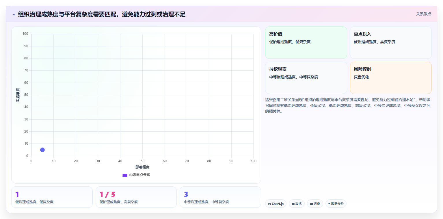Click 复盘优化 text in 风险控制 card
443x219 pixels.
[x=361, y=77]
